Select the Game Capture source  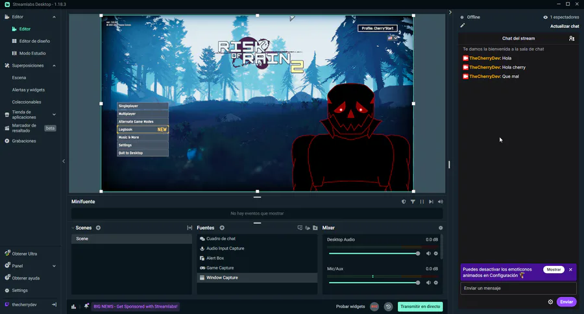[257, 268]
